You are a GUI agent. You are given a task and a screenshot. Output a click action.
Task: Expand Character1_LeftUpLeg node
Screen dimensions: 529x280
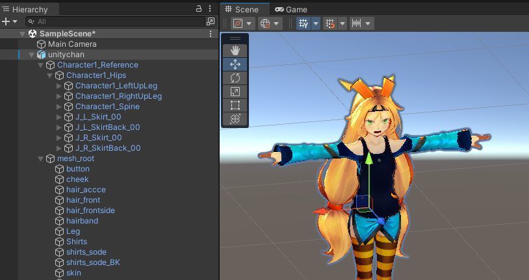(58, 86)
